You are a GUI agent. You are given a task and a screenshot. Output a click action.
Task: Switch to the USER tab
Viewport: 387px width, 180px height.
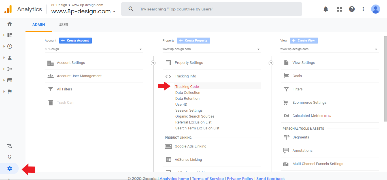[63, 25]
